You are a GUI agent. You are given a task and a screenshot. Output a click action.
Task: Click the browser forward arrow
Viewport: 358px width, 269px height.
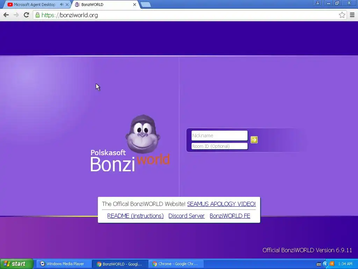(16, 15)
